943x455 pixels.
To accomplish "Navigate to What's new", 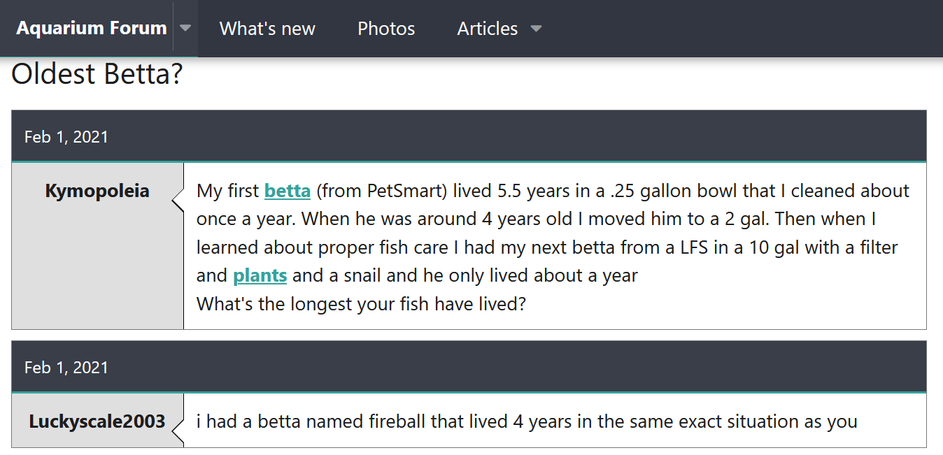I will coord(267,29).
